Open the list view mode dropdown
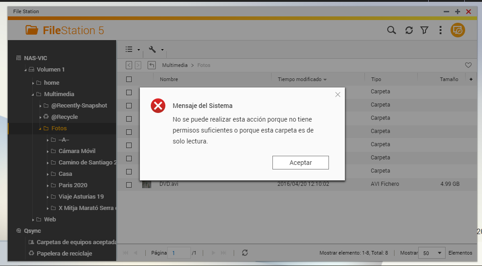Viewport: 482px width, 266px height. tap(132, 50)
